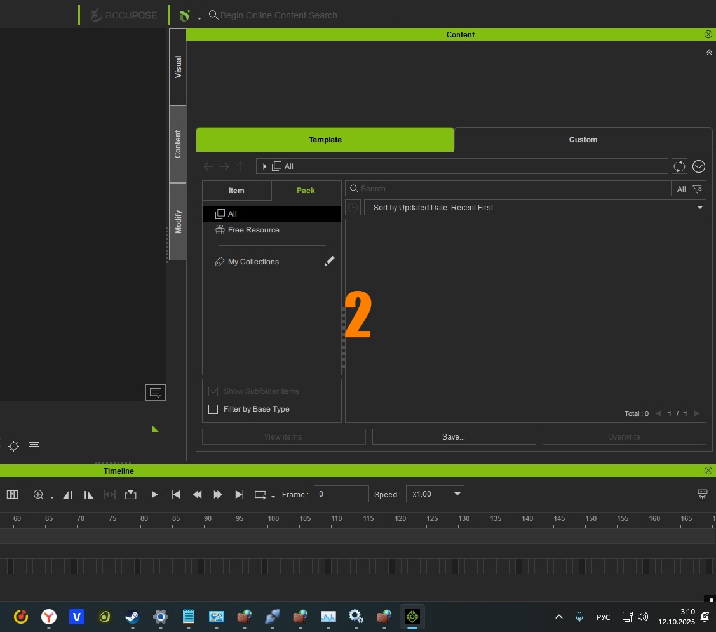Jump to the timeline's last frame

[239, 495]
